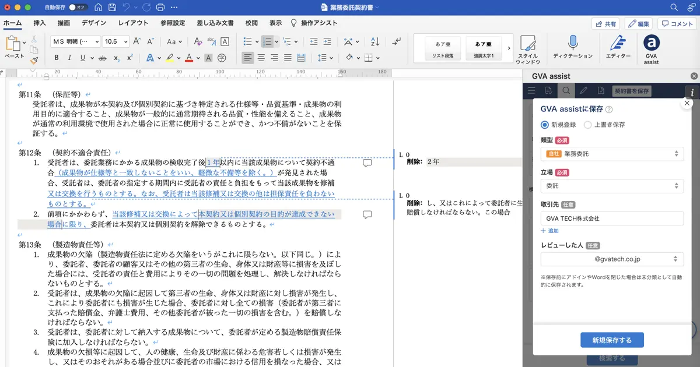Print the document using the printer icon
The image size is (700, 367).
[162, 8]
